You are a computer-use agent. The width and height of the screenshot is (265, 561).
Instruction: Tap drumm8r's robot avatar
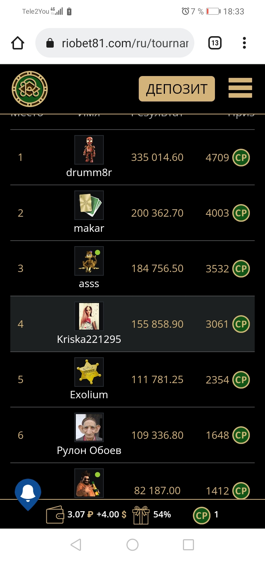click(x=89, y=149)
